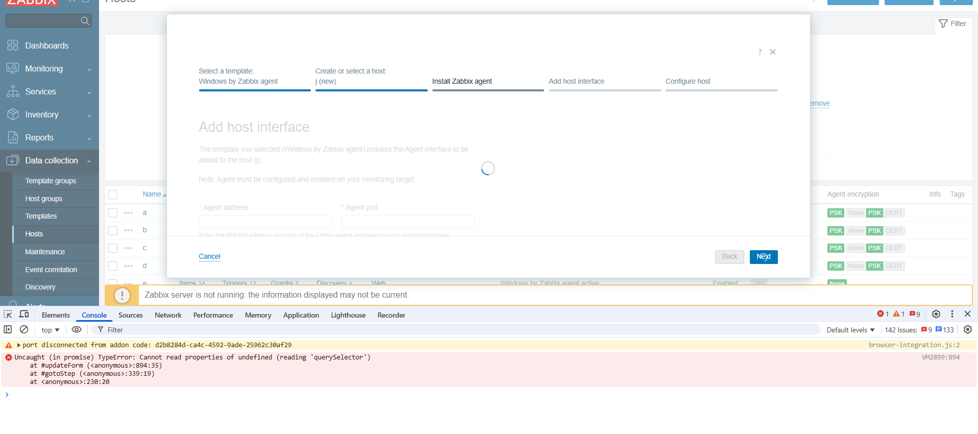Tick the checkbox for host d
The height and width of the screenshot is (434, 978).
coord(113,266)
